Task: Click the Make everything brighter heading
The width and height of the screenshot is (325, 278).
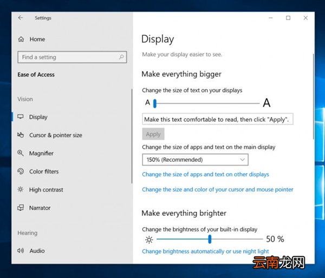Action: [184, 213]
